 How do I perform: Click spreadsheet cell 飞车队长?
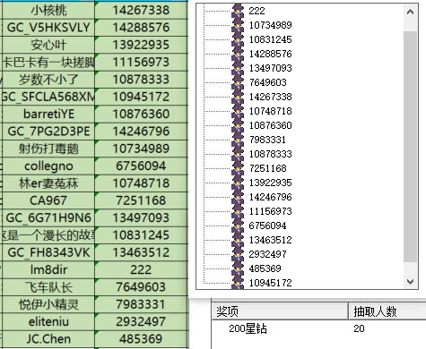tap(48, 287)
